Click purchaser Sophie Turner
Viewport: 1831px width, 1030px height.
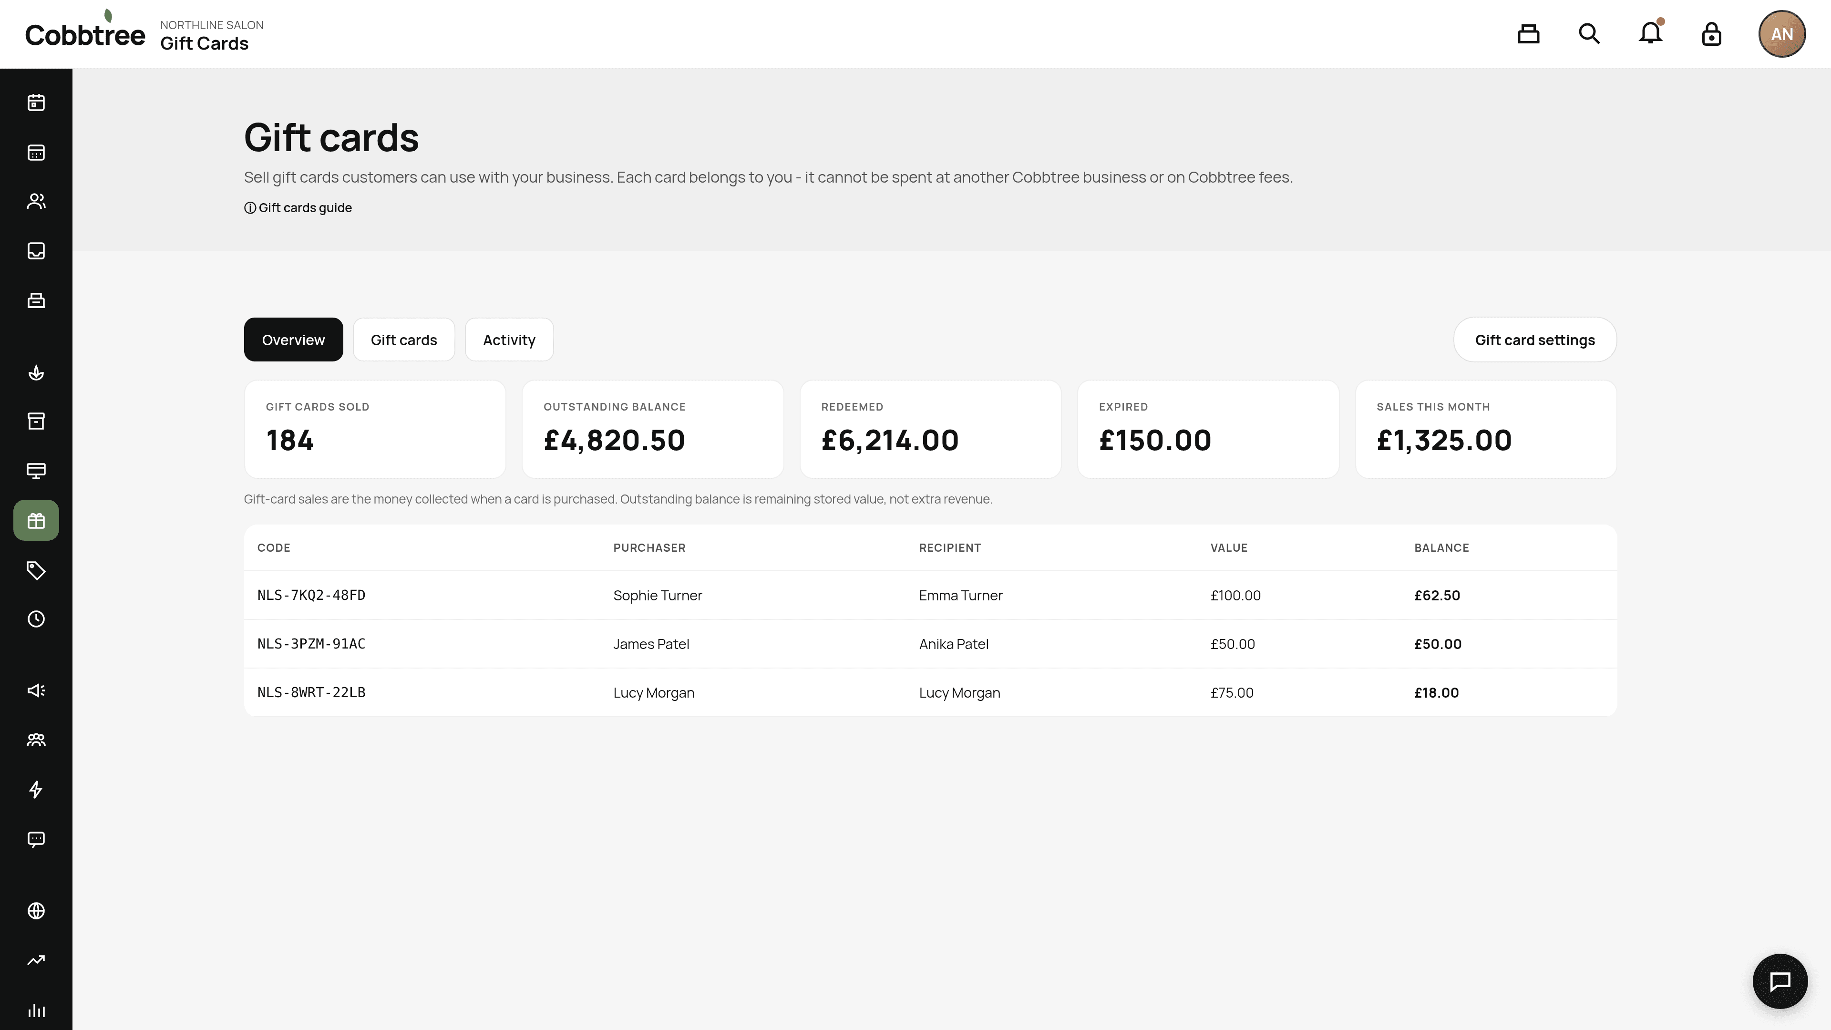coord(658,596)
